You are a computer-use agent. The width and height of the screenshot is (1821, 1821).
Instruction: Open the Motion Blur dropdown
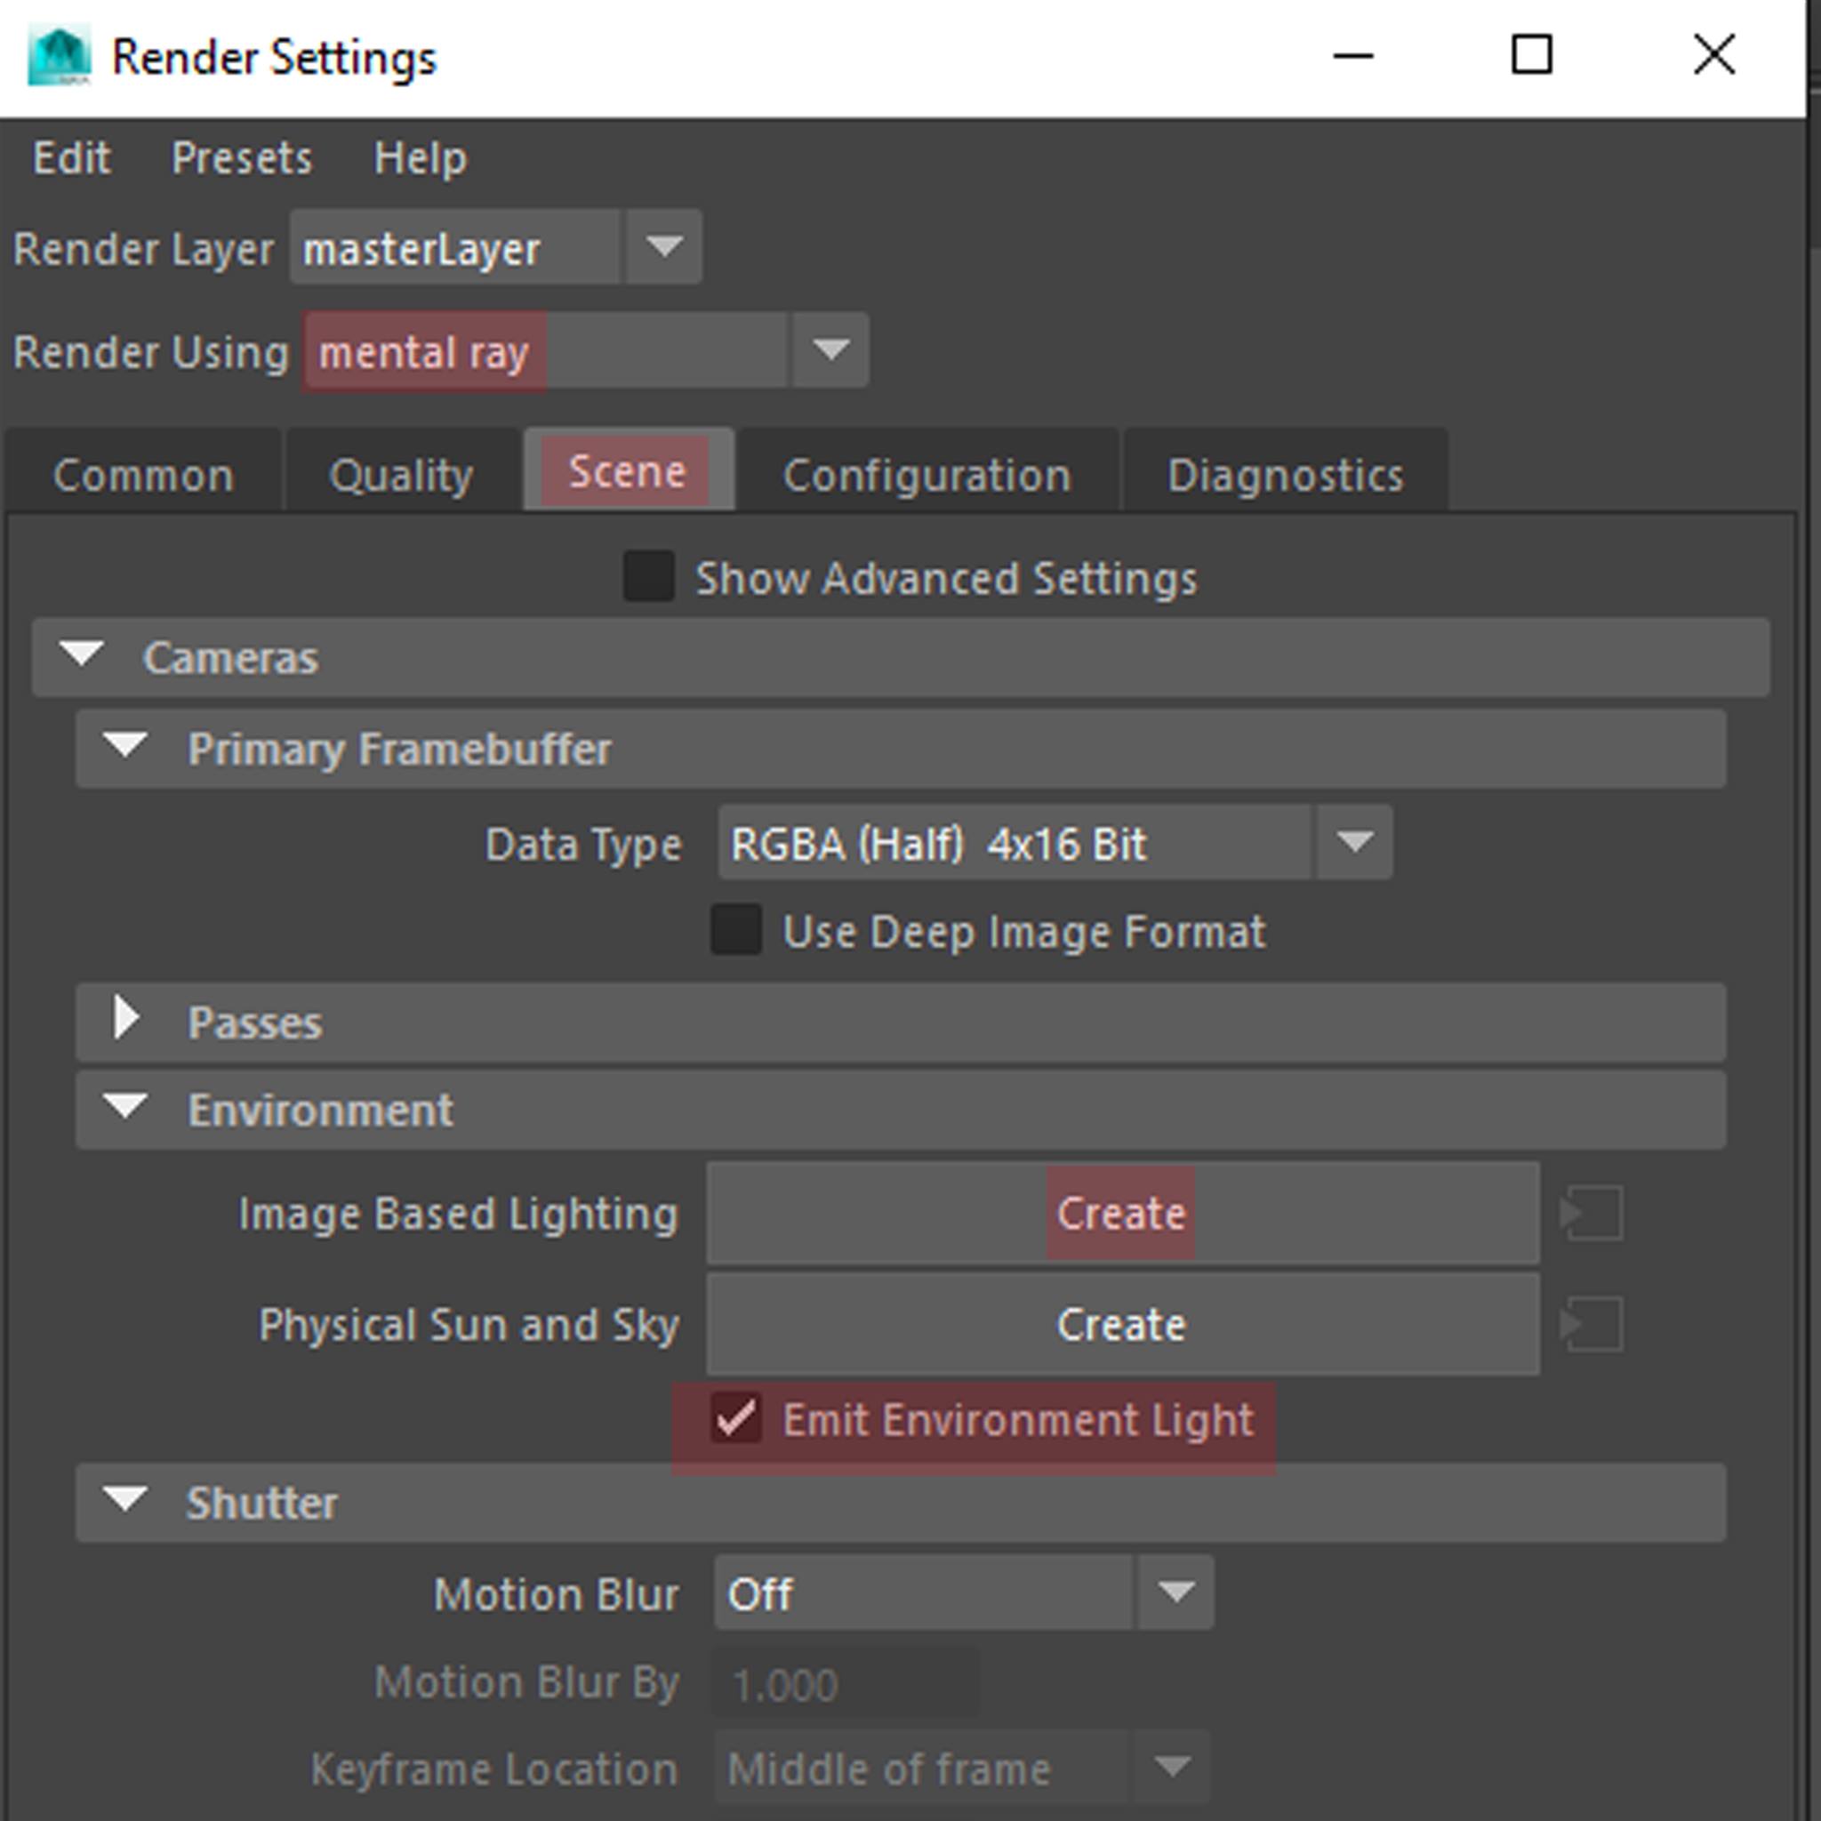[1175, 1592]
